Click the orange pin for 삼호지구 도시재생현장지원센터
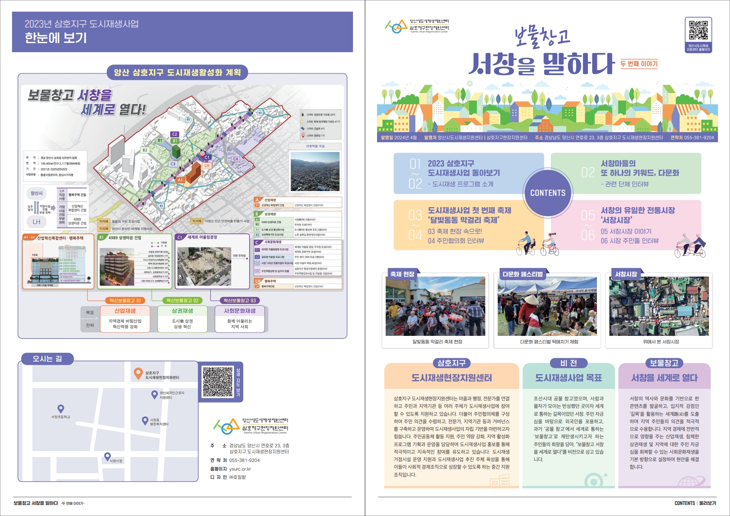The width and height of the screenshot is (730, 516). coord(138,373)
